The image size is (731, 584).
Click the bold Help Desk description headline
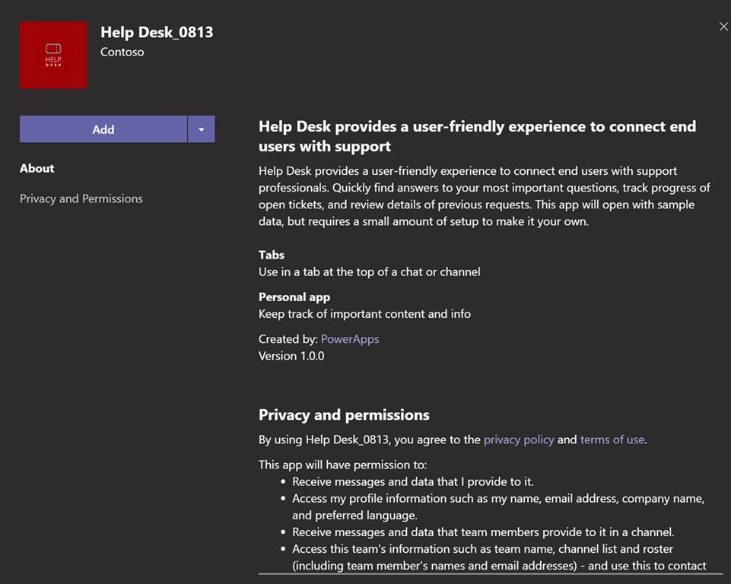pos(477,136)
